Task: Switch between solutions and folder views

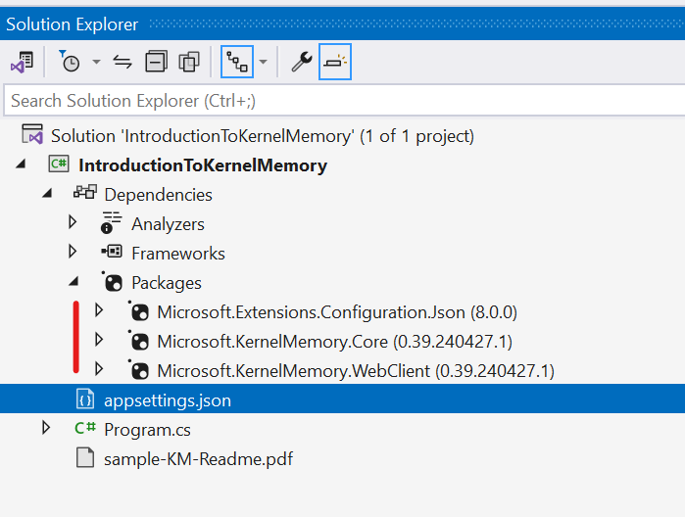Action: pos(22,63)
